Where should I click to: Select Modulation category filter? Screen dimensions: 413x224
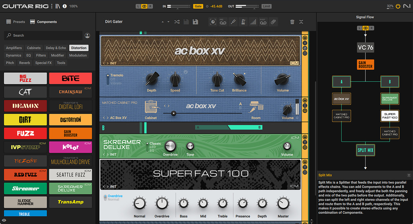[x=78, y=55]
